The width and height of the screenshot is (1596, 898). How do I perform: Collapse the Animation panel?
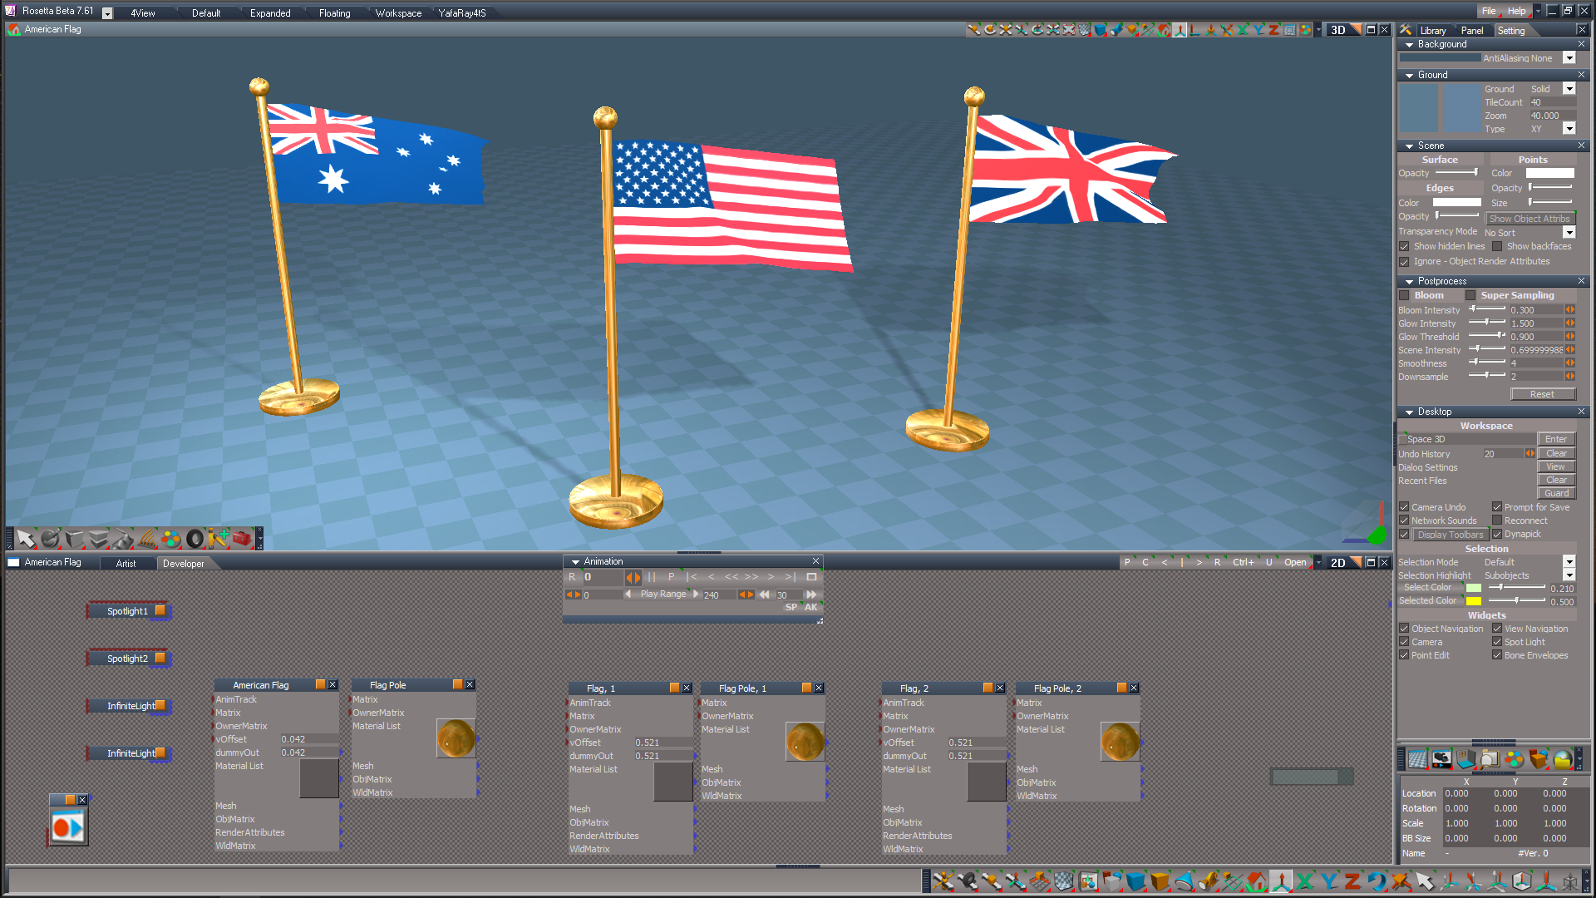point(575,562)
